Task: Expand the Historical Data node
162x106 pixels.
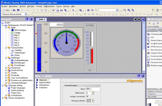Action: pos(6,70)
